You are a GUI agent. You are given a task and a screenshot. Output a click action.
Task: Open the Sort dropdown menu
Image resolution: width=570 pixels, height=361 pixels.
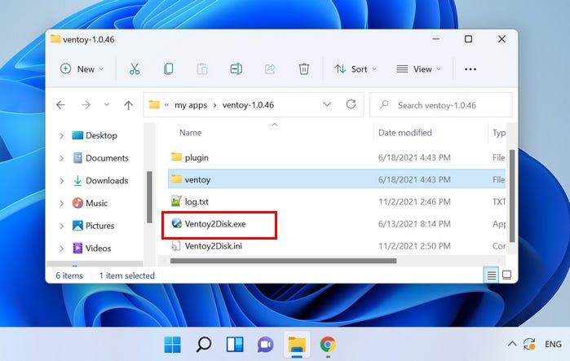click(x=356, y=69)
